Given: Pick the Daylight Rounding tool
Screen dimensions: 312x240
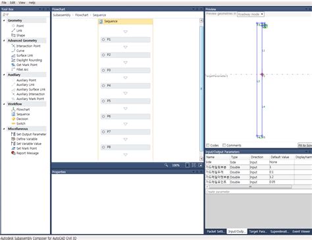Looking at the screenshot, I should [x=29, y=60].
